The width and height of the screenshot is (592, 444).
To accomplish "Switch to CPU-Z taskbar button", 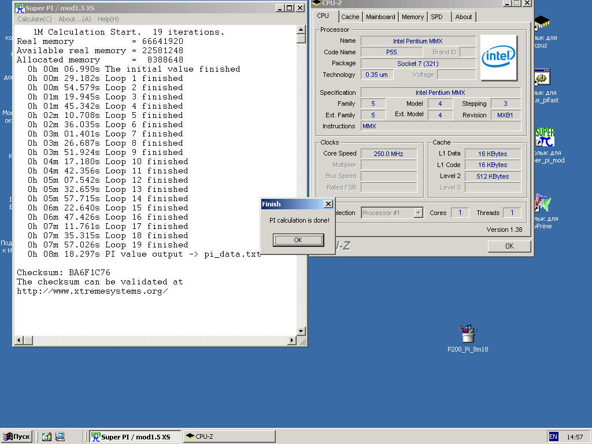I will pyautogui.click(x=229, y=436).
